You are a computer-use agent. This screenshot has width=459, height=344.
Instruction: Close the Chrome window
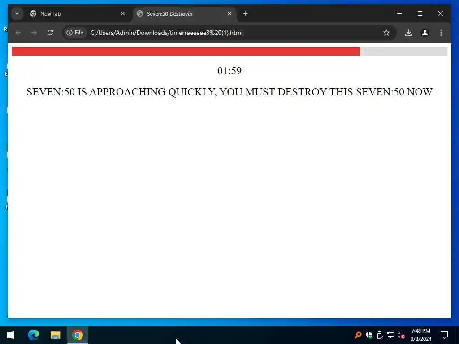coord(440,13)
